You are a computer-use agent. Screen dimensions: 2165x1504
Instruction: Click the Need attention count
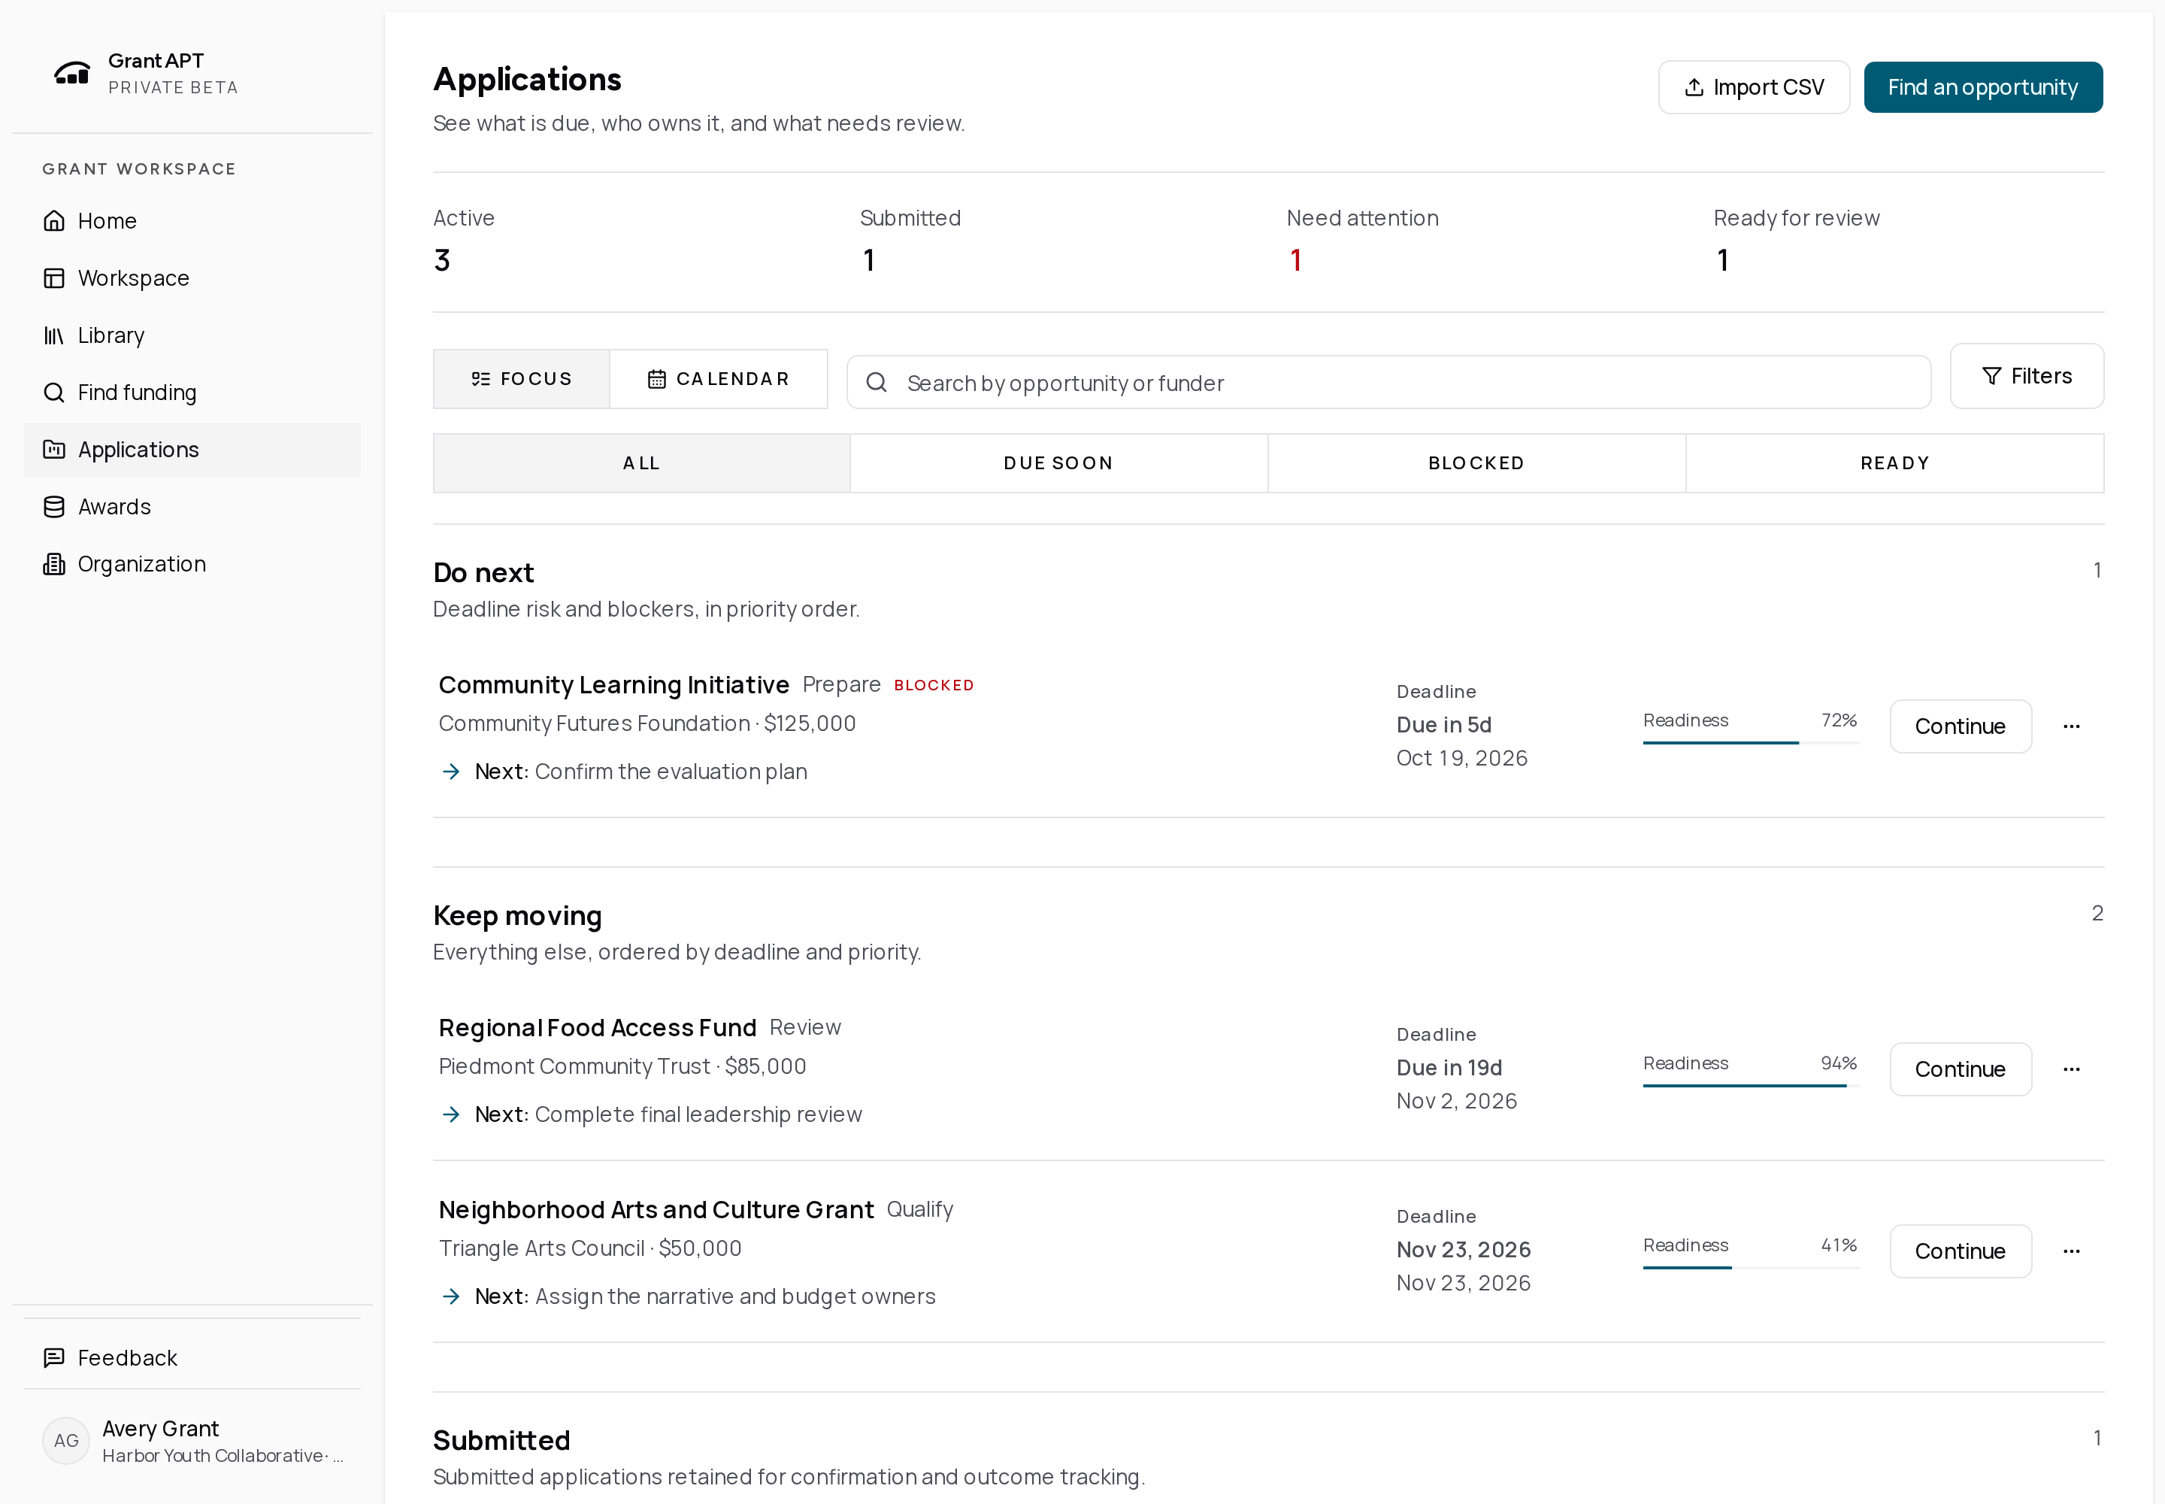1296,261
